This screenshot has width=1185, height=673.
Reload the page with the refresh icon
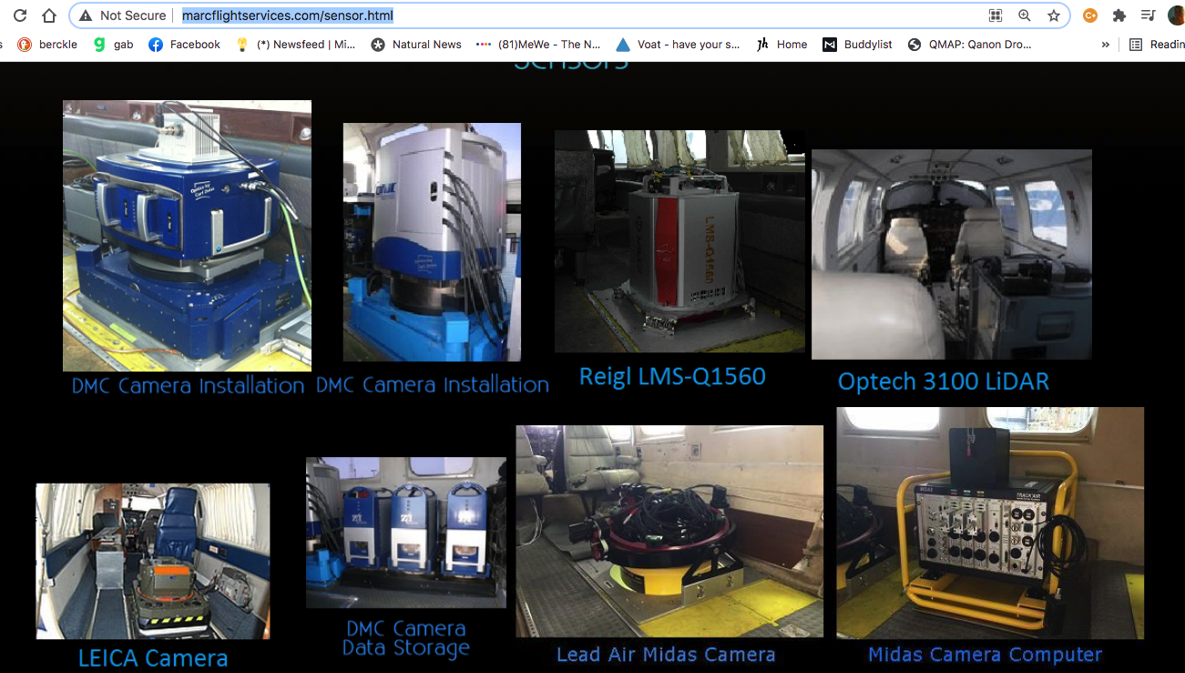[x=20, y=15]
